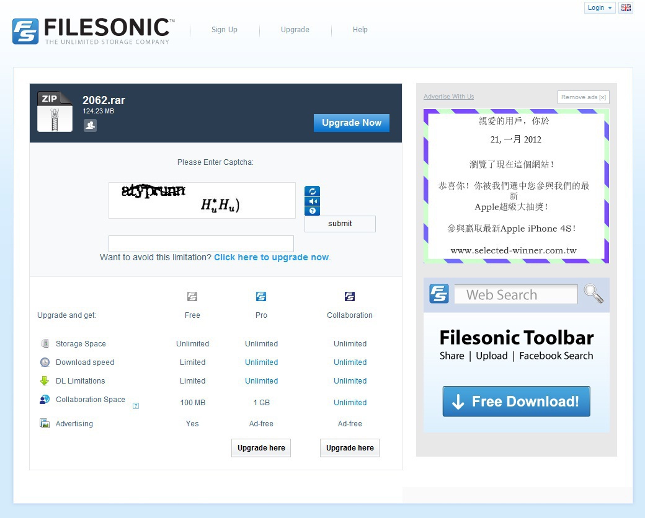
Task: Click the Filesonic icon beside Web Search
Action: pyautogui.click(x=439, y=294)
